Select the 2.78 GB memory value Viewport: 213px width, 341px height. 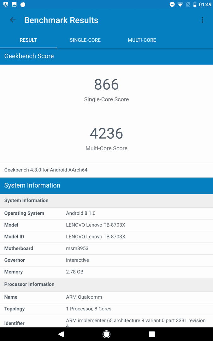click(x=75, y=272)
